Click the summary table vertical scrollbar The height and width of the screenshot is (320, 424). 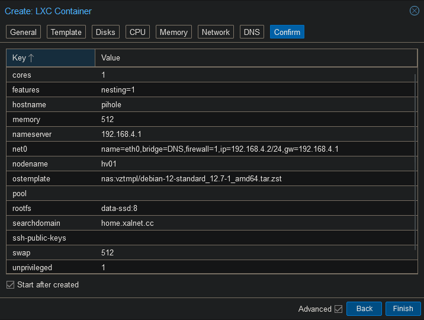[416, 166]
